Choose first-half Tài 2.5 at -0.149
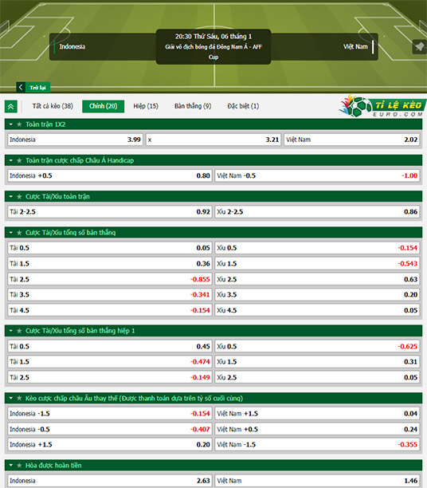The image size is (427, 488). [110, 377]
